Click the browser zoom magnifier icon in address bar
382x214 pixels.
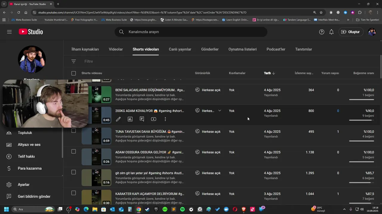[315, 12]
